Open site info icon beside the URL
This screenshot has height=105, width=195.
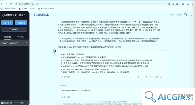point(16,4)
